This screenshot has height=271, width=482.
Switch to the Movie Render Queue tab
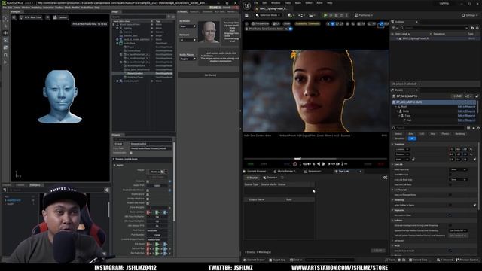coord(286,171)
